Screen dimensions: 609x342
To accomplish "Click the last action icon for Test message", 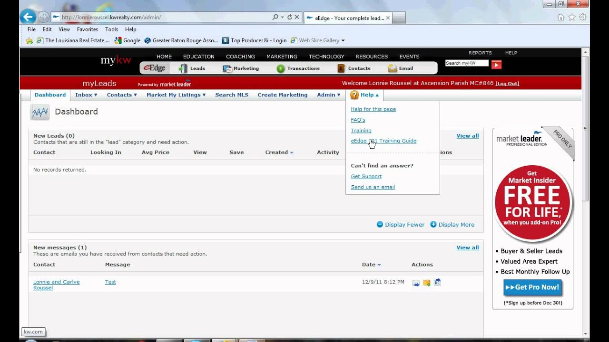I will click(x=437, y=282).
